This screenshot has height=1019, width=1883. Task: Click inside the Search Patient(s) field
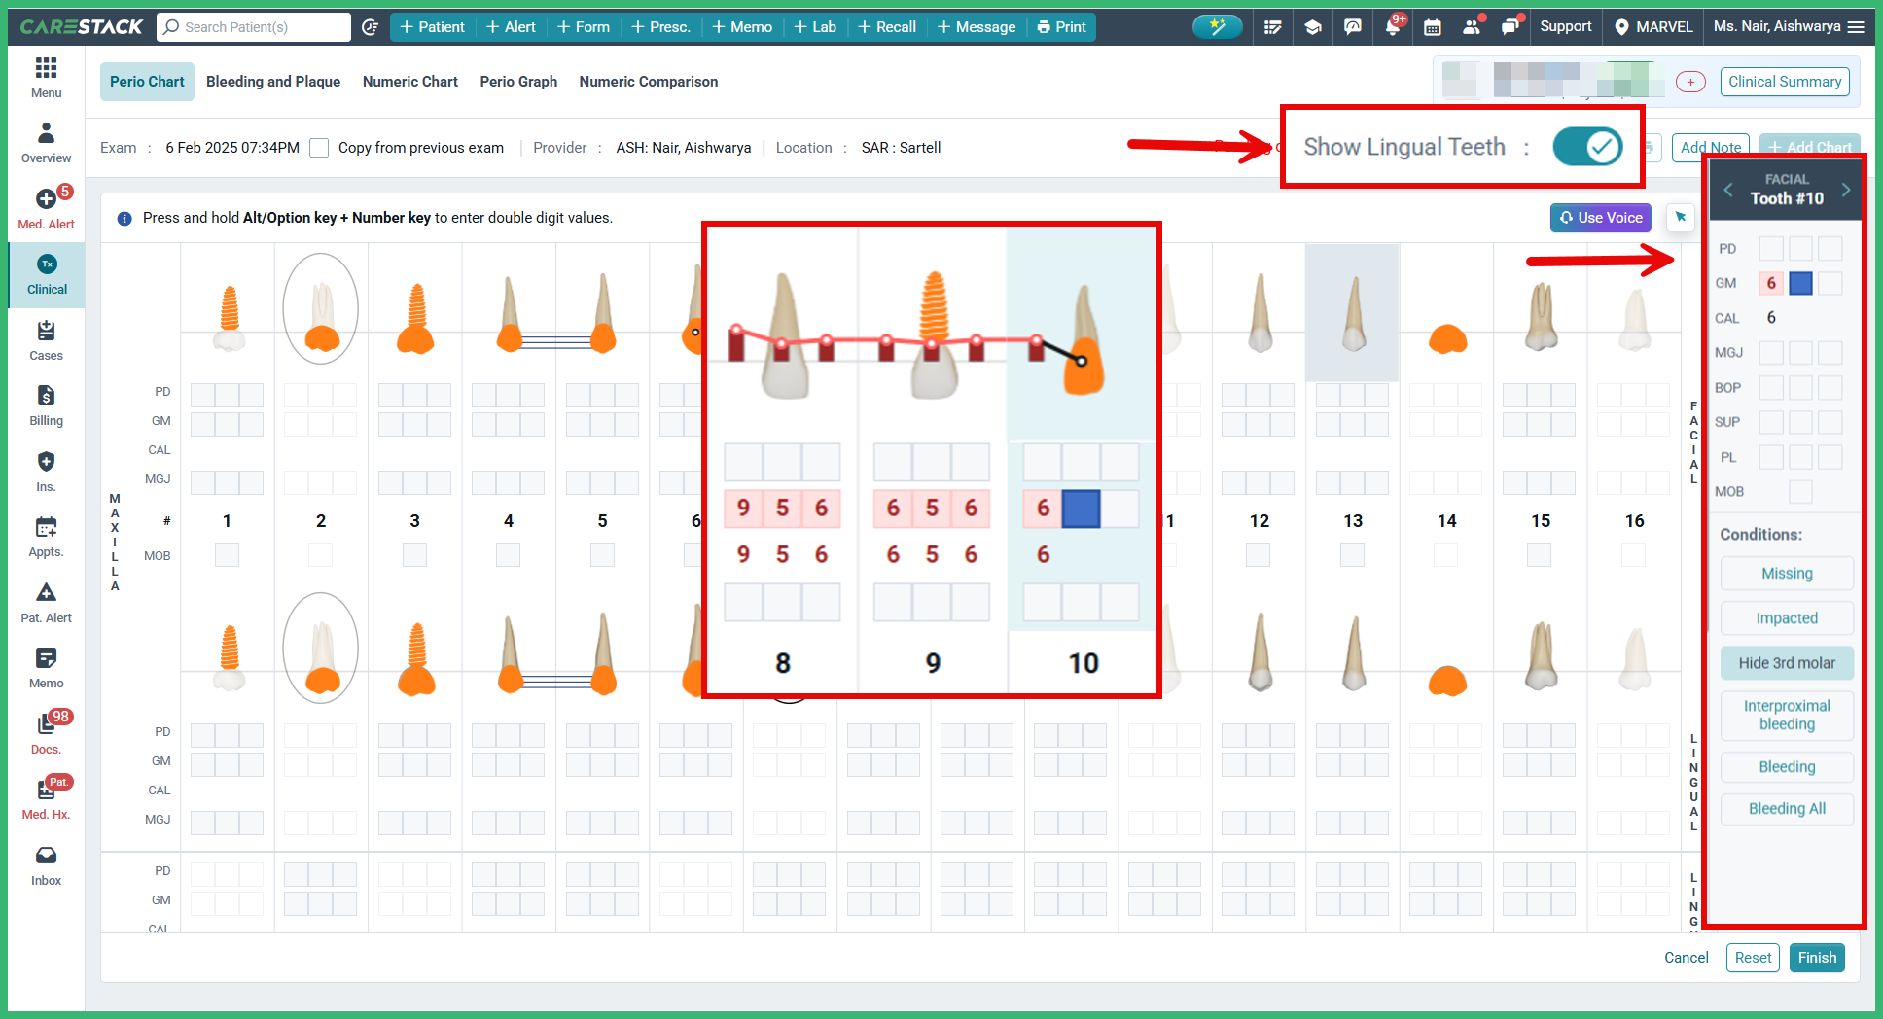click(253, 26)
